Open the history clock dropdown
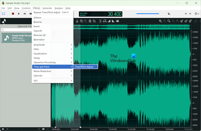Screen dimensions: 201x131 click(x=196, y=14)
